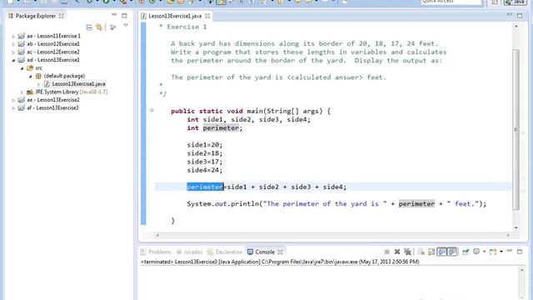Viewport: 533px width, 300px height.
Task: Toggle console Scroll Lock
Action: click(x=431, y=252)
